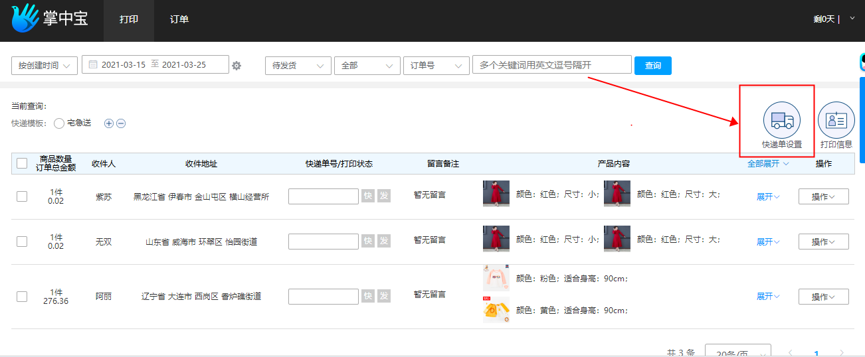Open 操作 dropdown for 阿丽 order

(823, 297)
